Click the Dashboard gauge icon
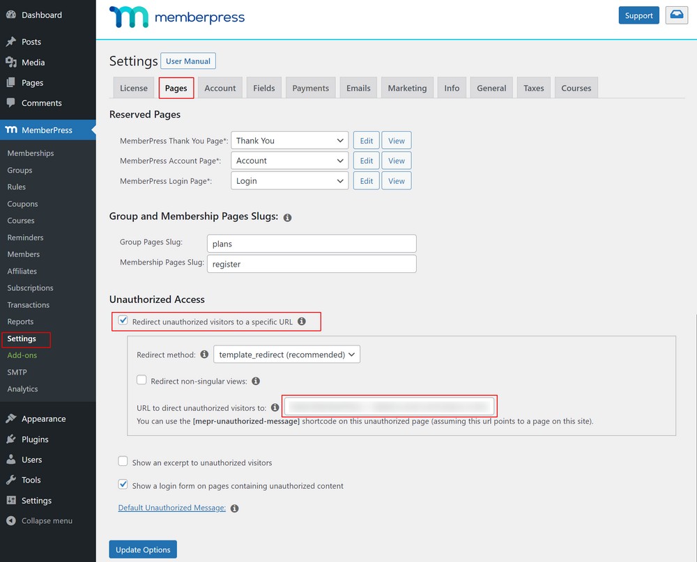The height and width of the screenshot is (562, 697). point(11,15)
